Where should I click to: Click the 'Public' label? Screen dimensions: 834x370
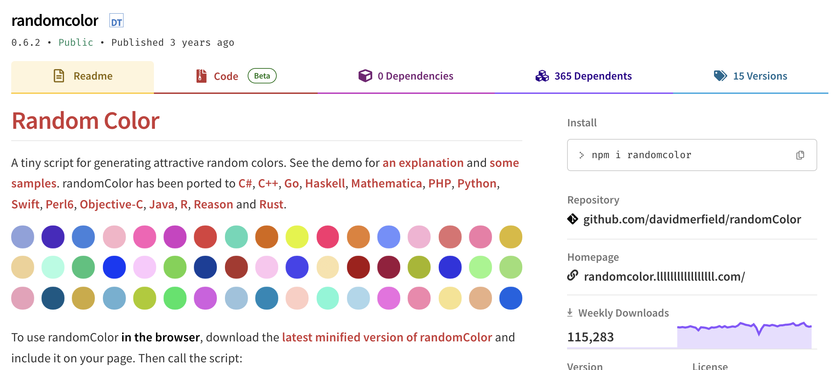(76, 43)
